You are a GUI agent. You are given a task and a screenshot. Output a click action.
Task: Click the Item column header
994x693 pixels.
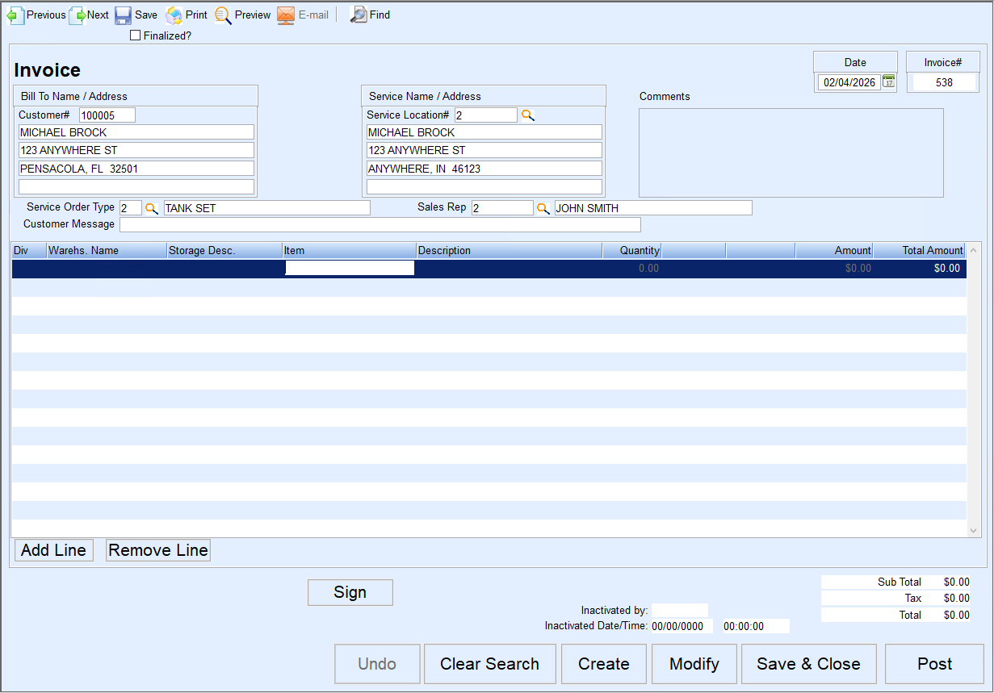(349, 251)
